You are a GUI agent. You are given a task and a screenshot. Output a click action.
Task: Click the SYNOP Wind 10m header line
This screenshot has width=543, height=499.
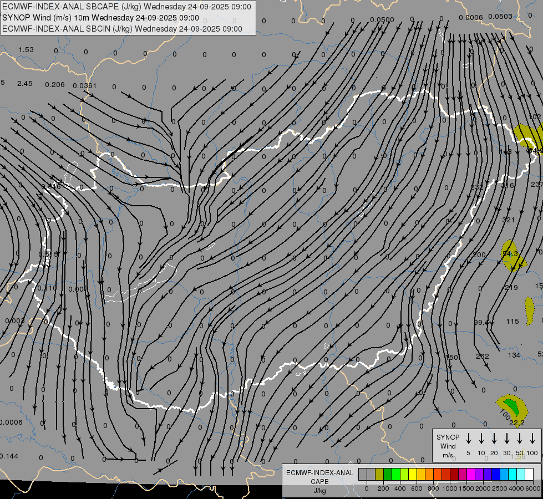pos(100,18)
